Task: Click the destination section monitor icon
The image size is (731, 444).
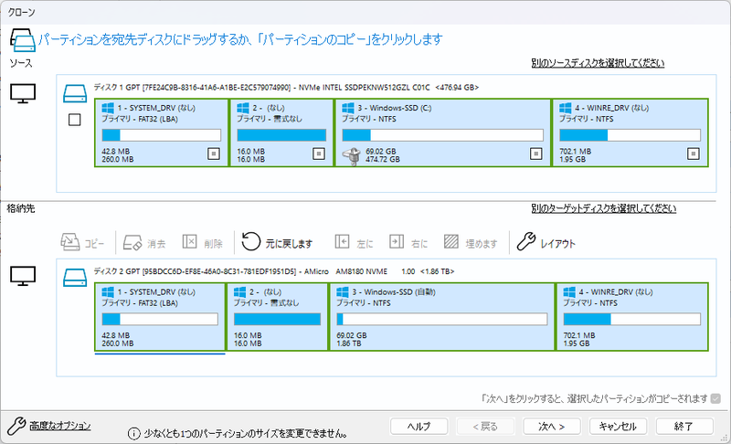Action: (x=23, y=276)
